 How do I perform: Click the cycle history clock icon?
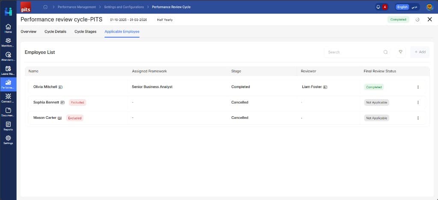click(x=417, y=20)
